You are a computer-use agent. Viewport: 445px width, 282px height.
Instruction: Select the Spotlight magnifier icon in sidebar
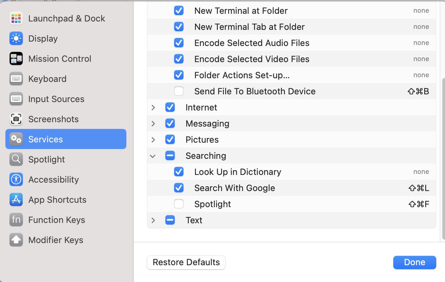click(x=16, y=159)
